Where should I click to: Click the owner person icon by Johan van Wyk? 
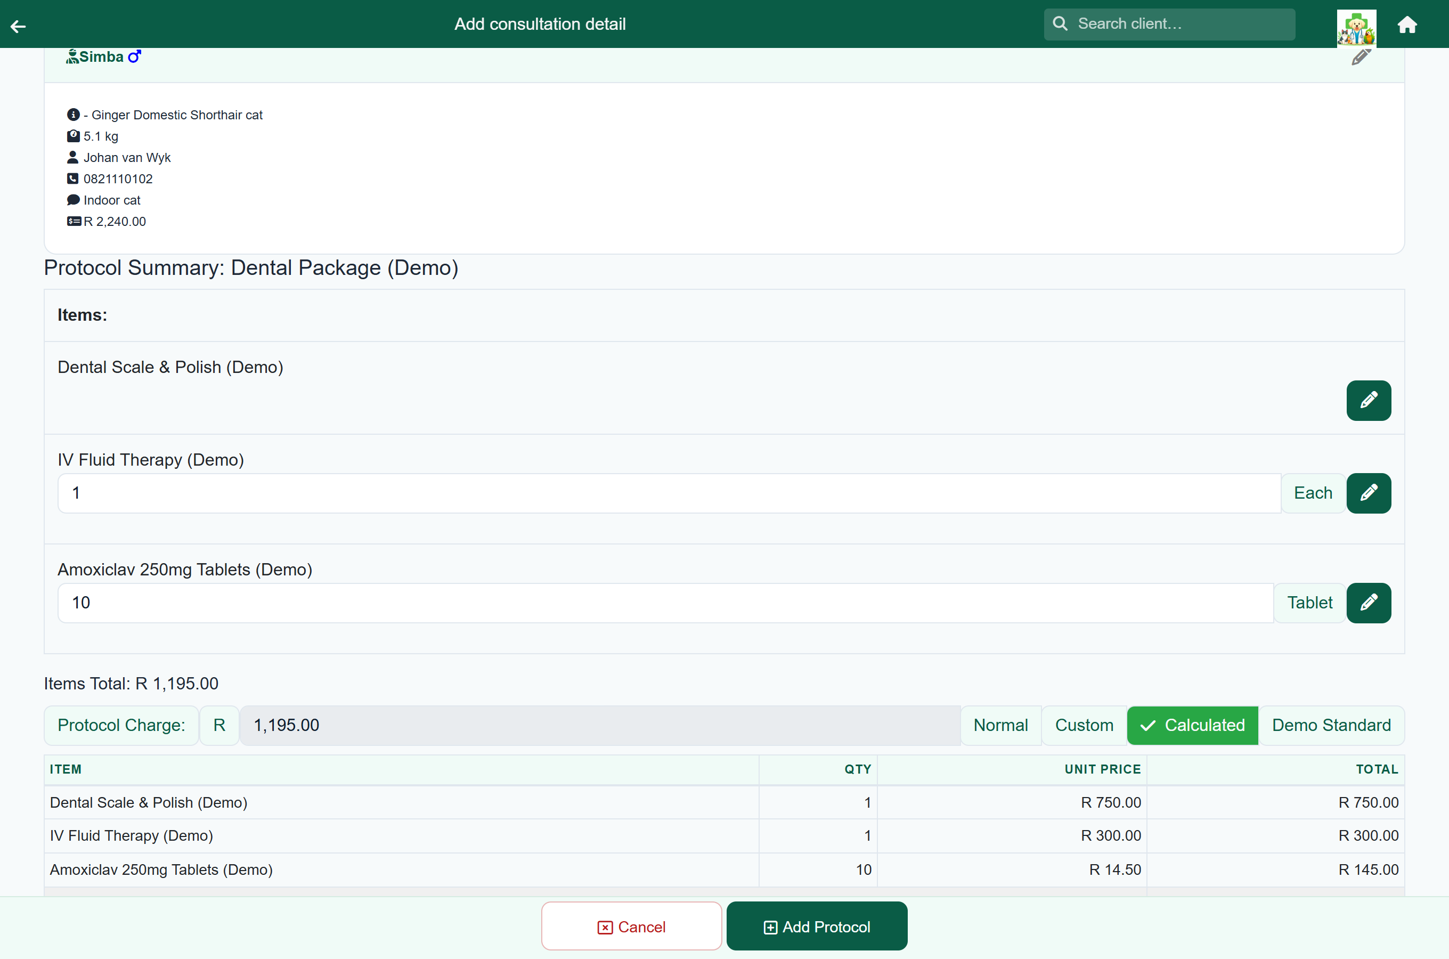73,157
